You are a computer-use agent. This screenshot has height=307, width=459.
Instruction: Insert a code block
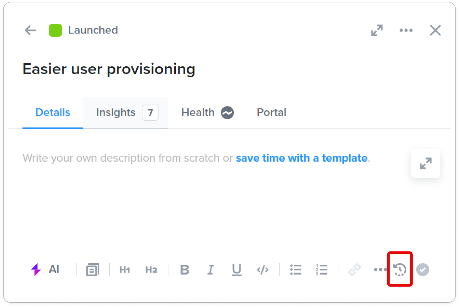coord(263,270)
